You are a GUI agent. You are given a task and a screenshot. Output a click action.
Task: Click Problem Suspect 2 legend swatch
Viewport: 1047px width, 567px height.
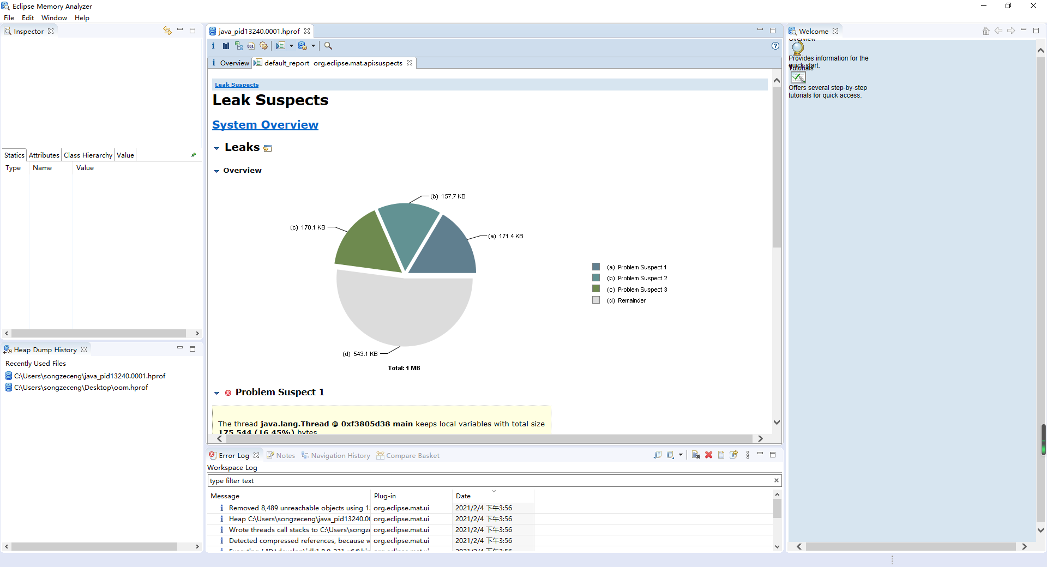click(x=596, y=278)
